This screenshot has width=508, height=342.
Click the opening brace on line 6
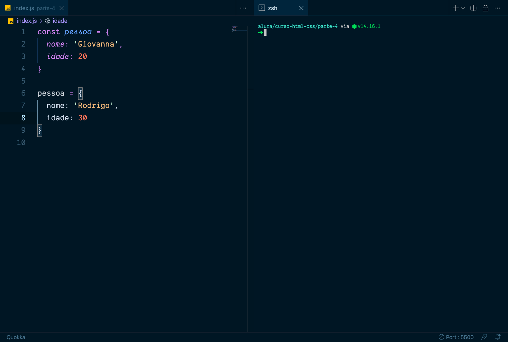pos(80,93)
